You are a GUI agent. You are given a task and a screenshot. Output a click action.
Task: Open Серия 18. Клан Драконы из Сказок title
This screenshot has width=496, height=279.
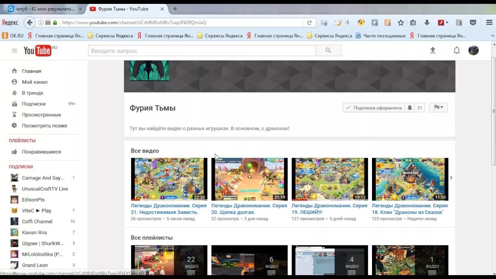click(410, 209)
